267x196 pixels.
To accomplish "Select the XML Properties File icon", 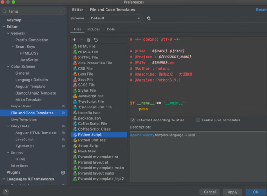I will click(x=75, y=63).
